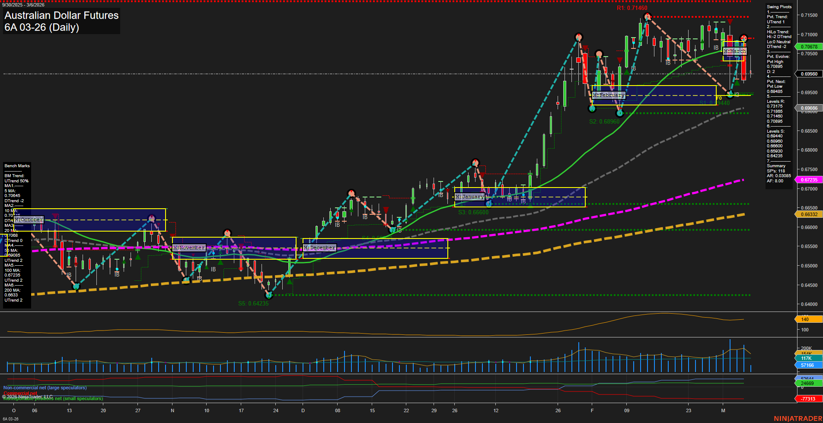Toggle the Non-commercial net legend label

coord(45,388)
